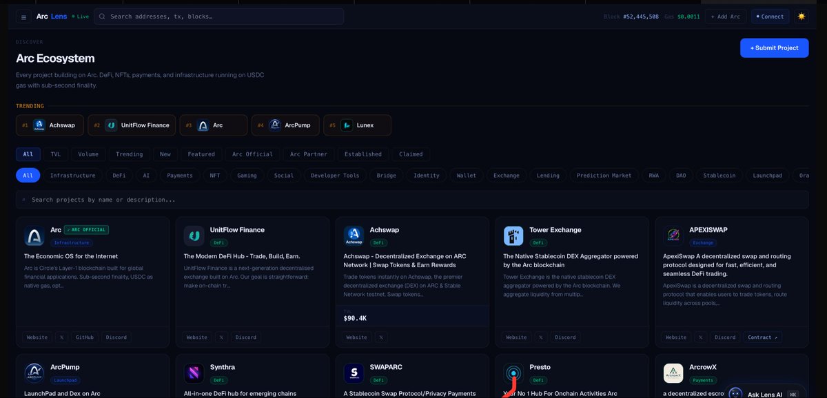This screenshot has height=398, width=827.
Task: Open Website link on Arc card
Action: coord(37,337)
